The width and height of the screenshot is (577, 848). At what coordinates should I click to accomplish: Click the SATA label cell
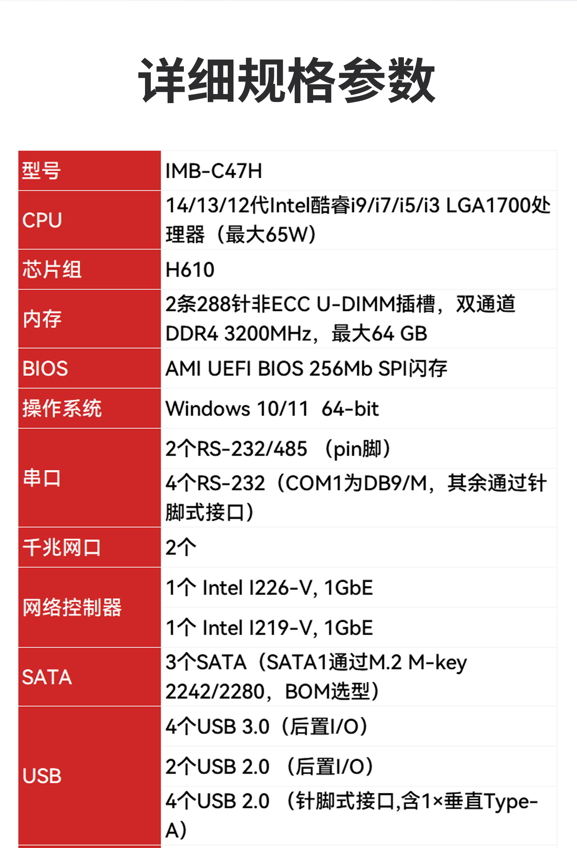point(47,677)
